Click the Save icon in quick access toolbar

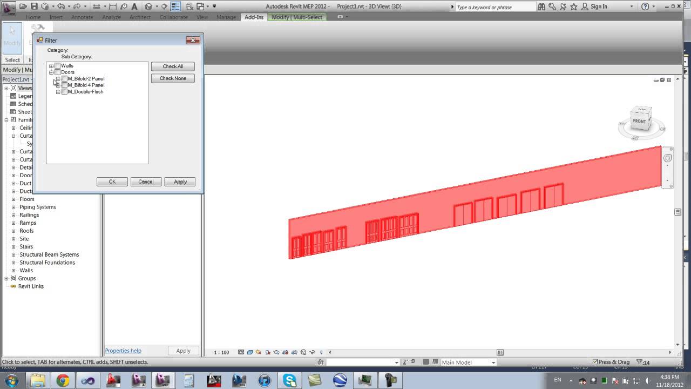[x=34, y=6]
